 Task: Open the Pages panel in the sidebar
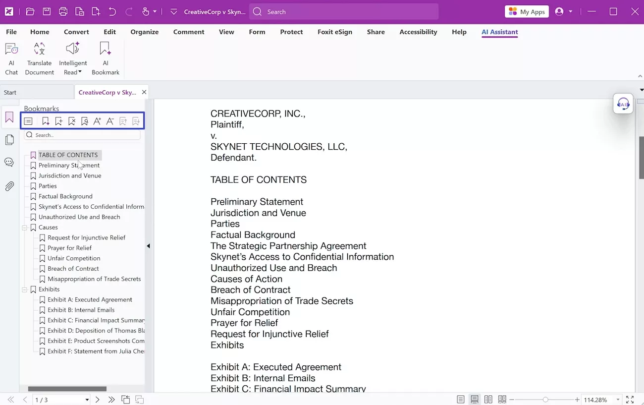[9, 139]
